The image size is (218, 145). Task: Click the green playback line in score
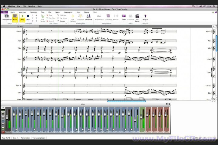pos(58,64)
